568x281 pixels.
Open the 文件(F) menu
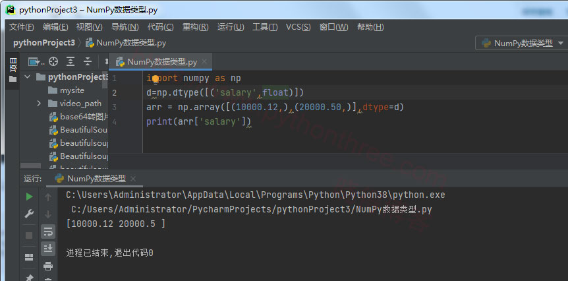tap(21, 27)
